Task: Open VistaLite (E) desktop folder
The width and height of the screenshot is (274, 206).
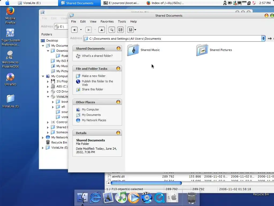Action: 10,101
